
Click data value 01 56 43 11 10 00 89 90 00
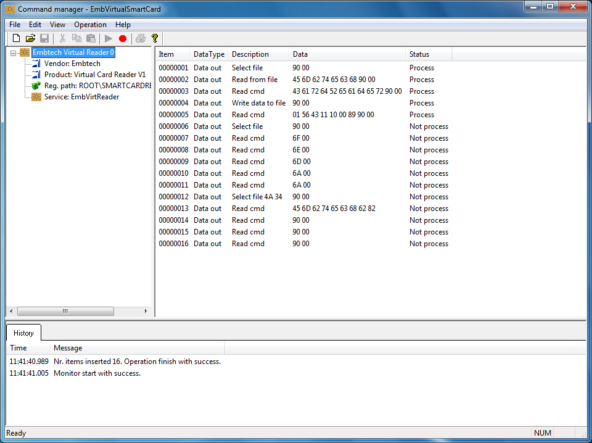click(x=333, y=115)
